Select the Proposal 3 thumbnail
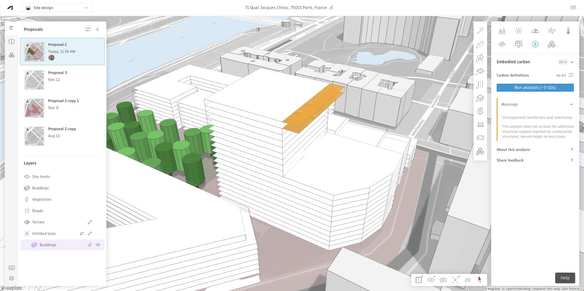584x291 pixels. click(34, 80)
